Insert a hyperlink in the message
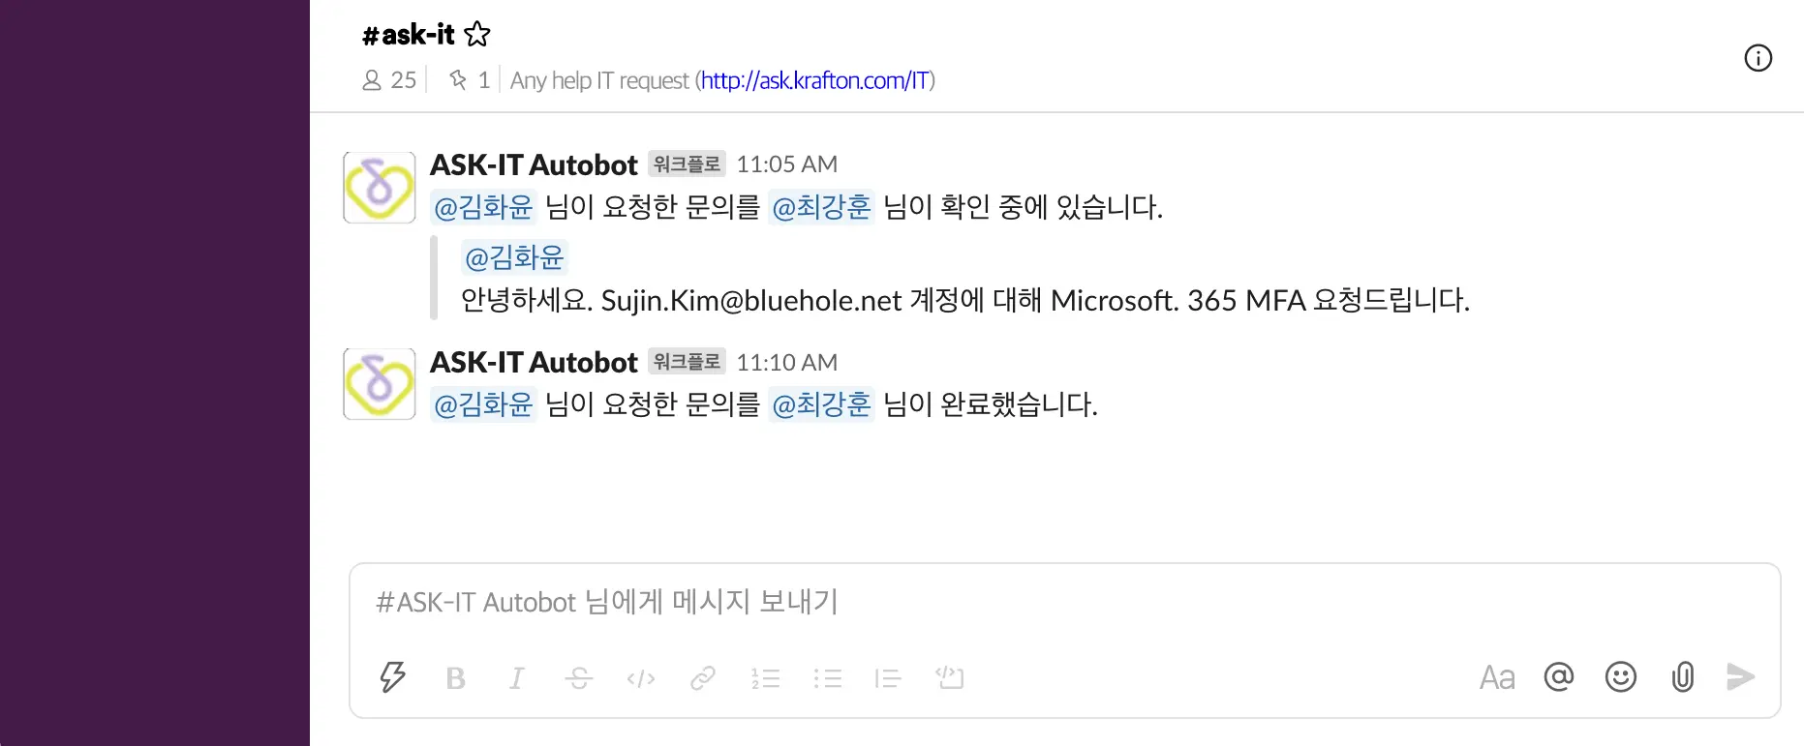This screenshot has width=1804, height=746. coord(703,678)
